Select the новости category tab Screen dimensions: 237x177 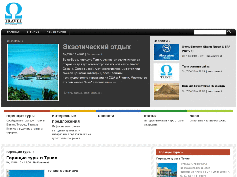pos(106,116)
